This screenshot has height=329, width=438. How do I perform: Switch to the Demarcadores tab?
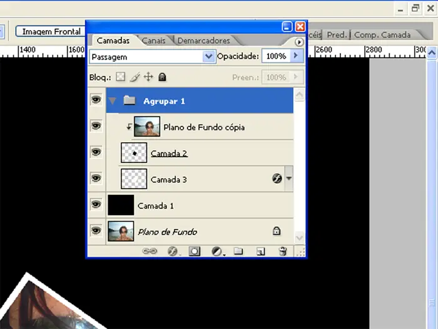click(x=203, y=41)
